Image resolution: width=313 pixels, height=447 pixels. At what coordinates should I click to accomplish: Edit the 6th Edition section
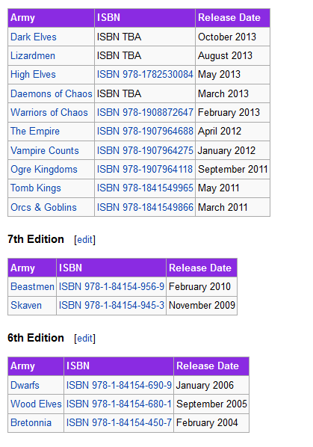pos(84,338)
